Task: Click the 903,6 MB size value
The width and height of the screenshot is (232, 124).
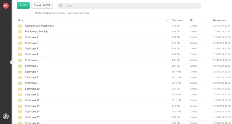Action: point(177,95)
